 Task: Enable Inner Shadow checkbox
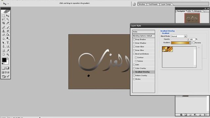coord(134,43)
